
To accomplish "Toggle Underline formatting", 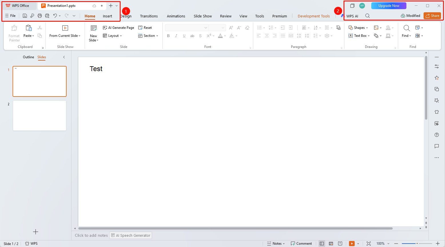I will pos(184,36).
